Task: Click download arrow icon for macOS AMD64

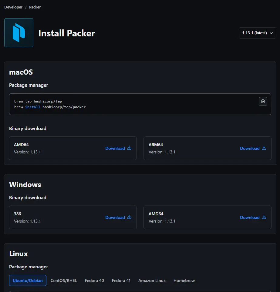Action: [x=129, y=148]
